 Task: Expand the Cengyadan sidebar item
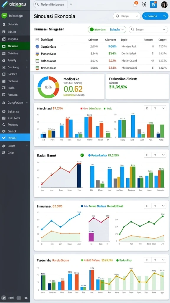tap(15, 103)
